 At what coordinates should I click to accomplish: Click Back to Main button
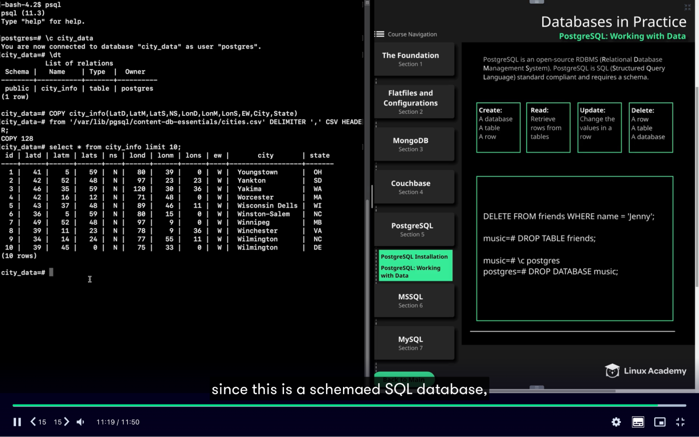click(404, 379)
